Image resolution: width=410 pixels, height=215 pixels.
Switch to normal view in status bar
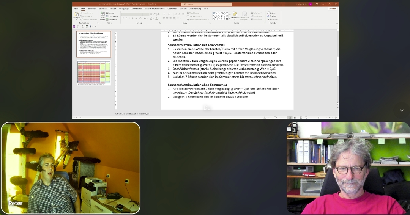(x=290, y=118)
